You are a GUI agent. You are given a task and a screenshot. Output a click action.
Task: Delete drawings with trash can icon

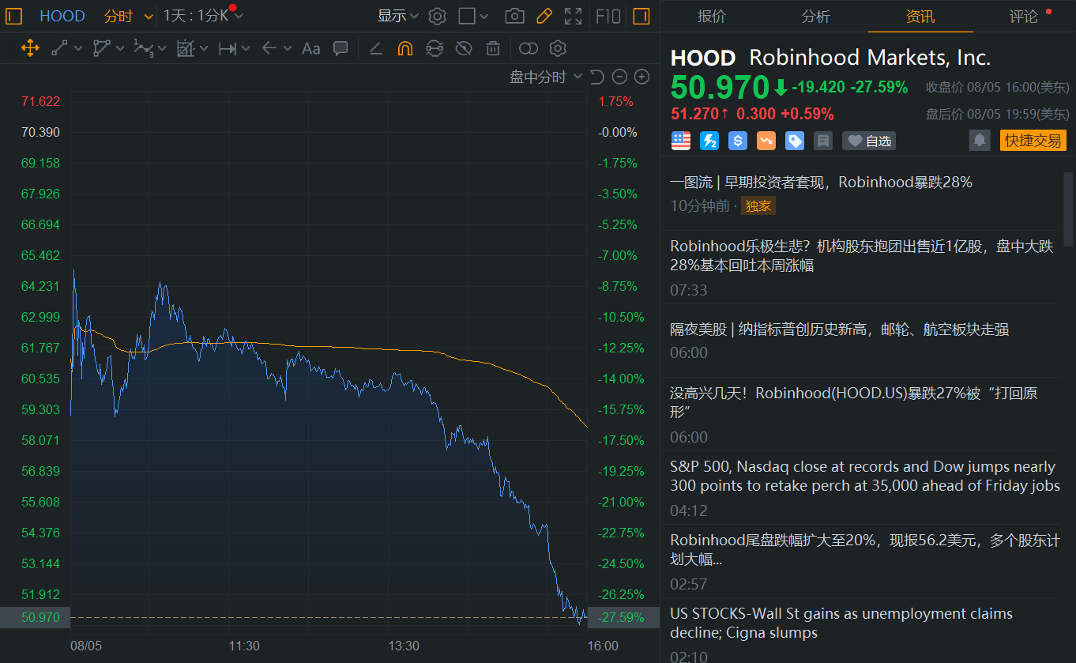tap(493, 48)
